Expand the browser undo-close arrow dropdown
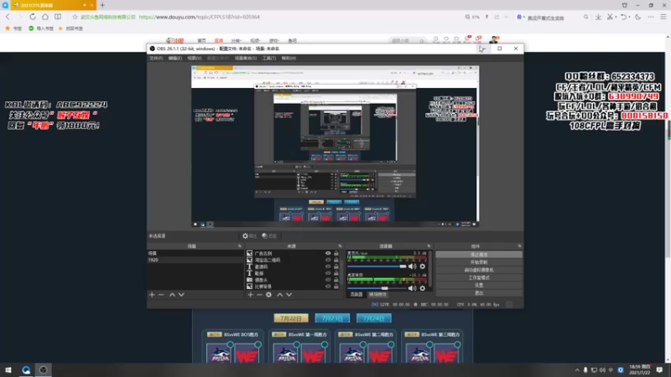This screenshot has width=671, height=377. pos(630,17)
